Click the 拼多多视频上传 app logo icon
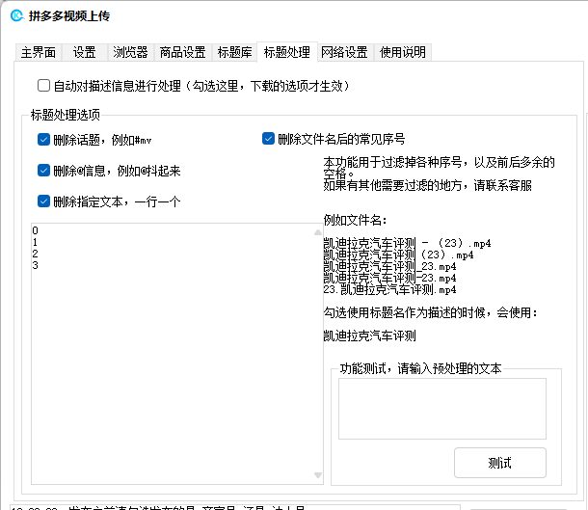This screenshot has height=510, width=588. (x=17, y=15)
